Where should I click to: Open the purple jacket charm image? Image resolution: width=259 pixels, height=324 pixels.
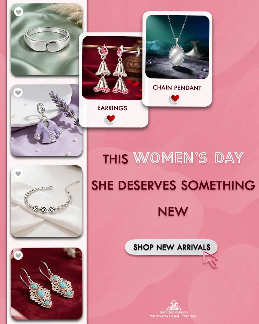[47, 120]
